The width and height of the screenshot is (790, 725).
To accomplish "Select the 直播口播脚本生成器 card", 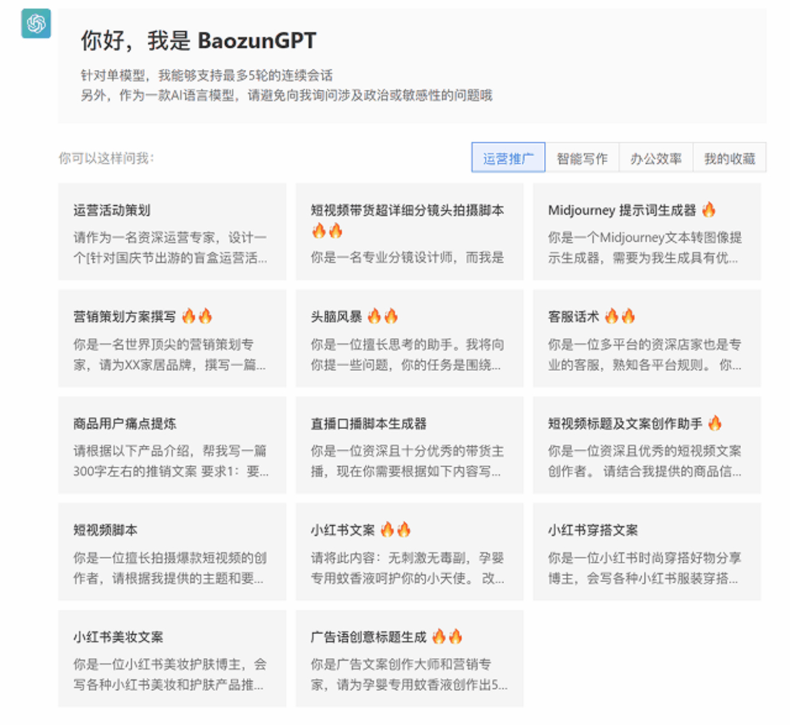I will 409,445.
